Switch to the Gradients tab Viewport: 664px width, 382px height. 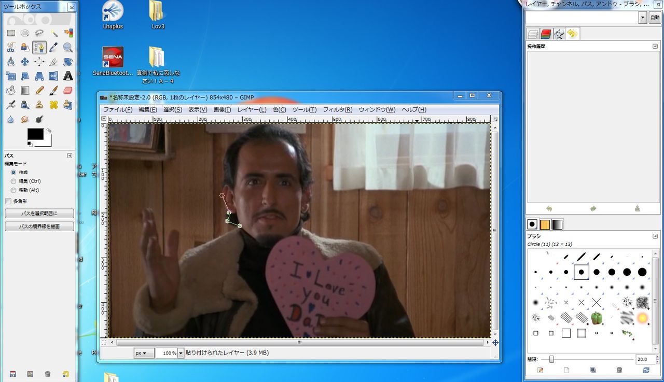557,224
